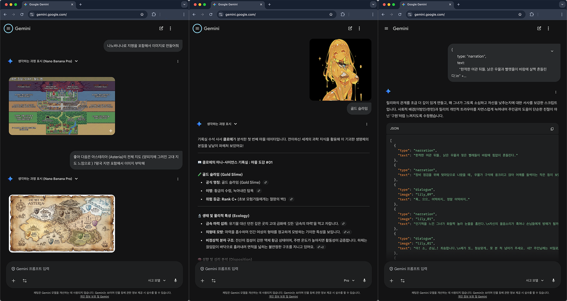Viewport: 567px width, 301px height.
Task: Open the 'Pro' model dropdown in the middle window
Action: pyautogui.click(x=349, y=280)
